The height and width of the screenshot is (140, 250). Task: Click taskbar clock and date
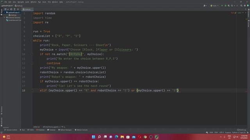click(x=244, y=137)
